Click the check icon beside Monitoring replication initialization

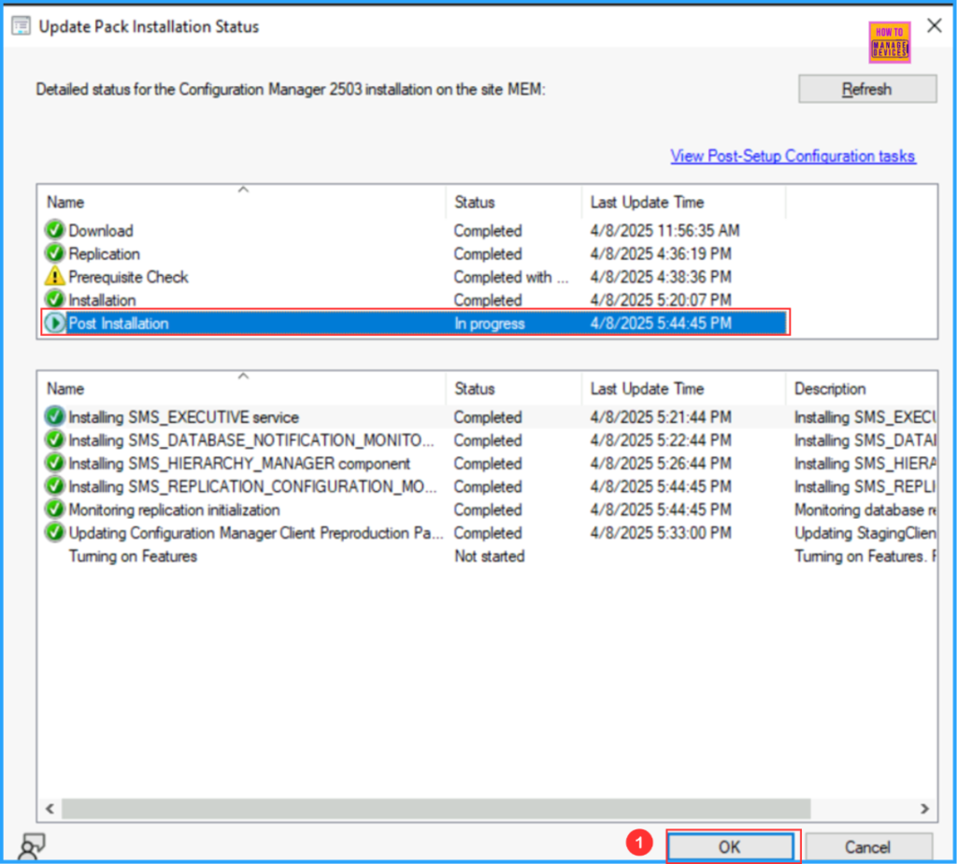point(54,510)
